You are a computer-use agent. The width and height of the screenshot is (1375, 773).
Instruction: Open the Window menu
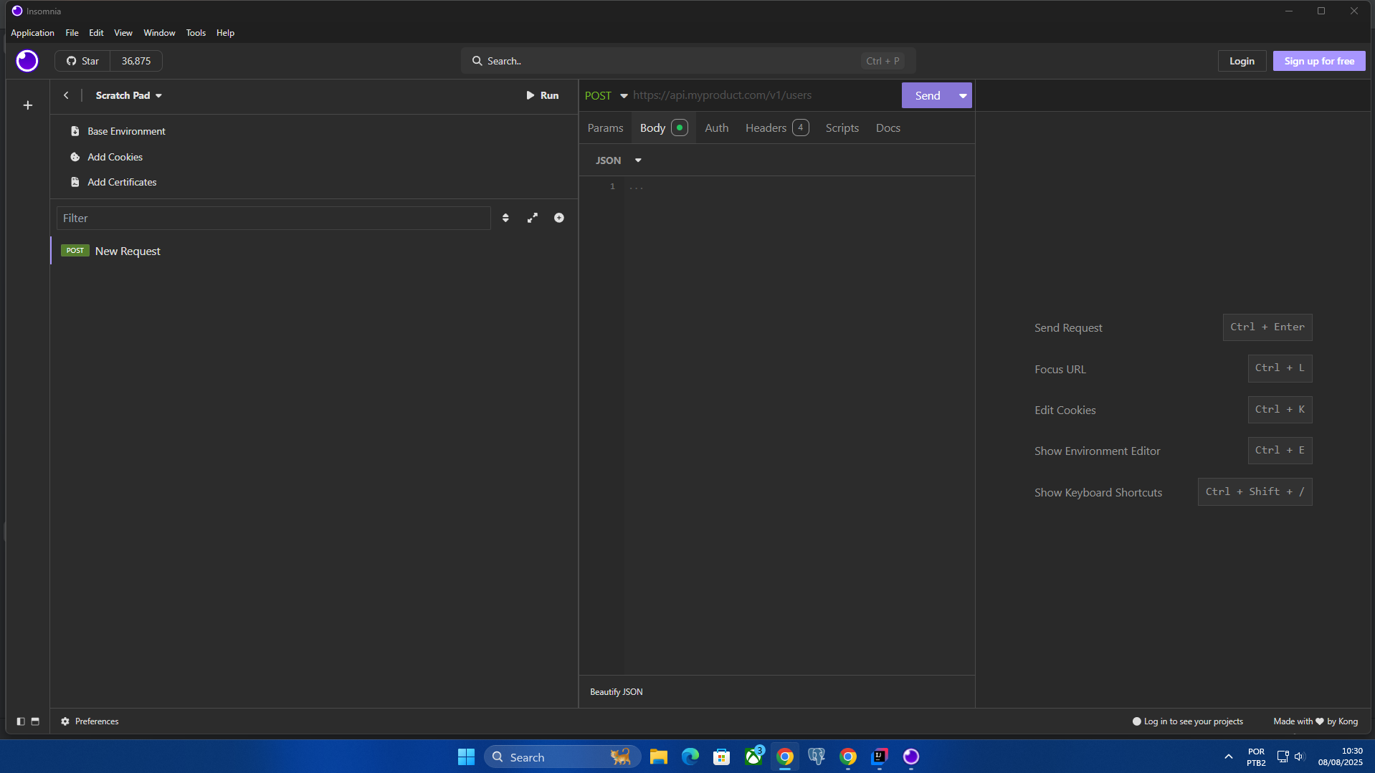[159, 33]
